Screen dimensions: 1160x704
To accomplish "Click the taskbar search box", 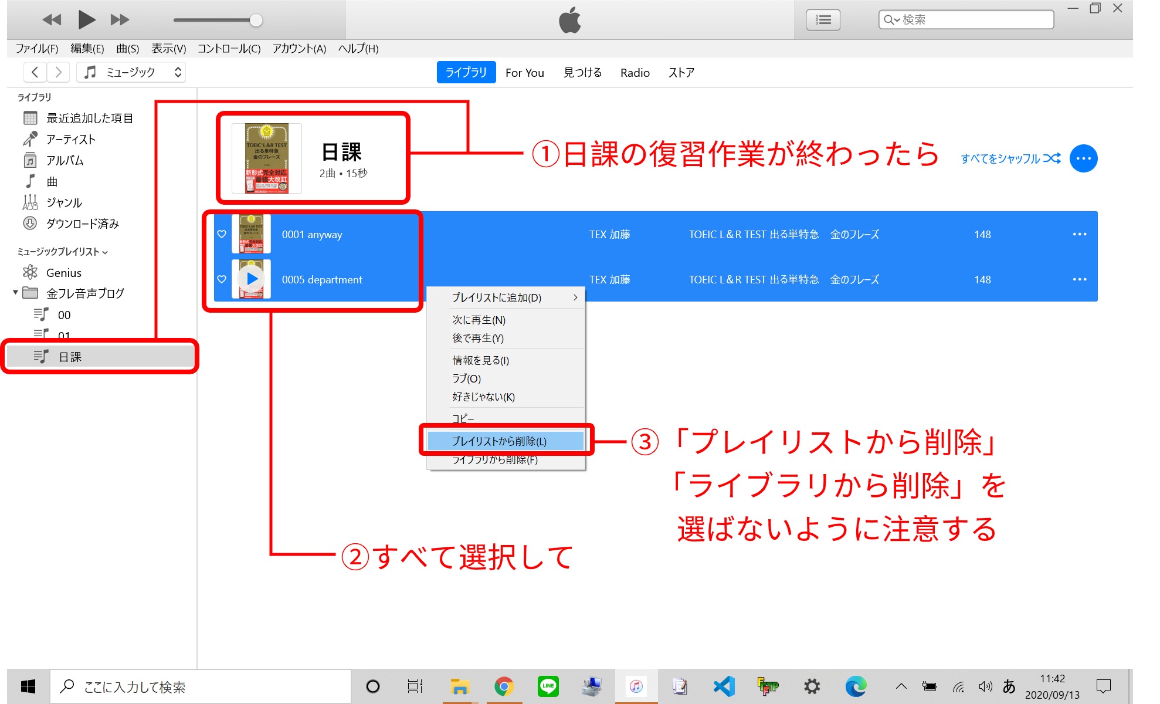I will 201,686.
